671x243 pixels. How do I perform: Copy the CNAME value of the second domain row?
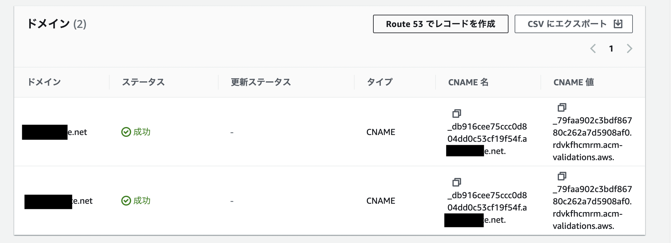pos(563,176)
